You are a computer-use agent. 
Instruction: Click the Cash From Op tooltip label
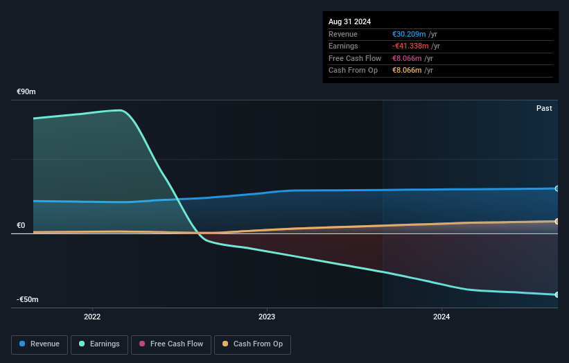pos(353,71)
